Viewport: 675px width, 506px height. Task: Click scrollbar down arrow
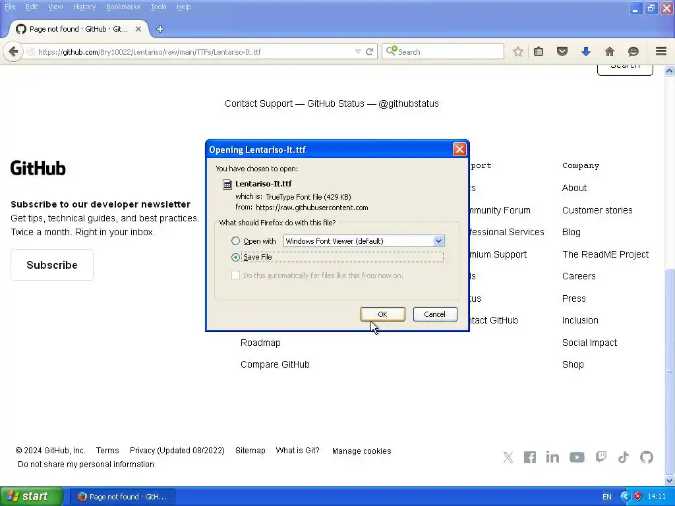pyautogui.click(x=669, y=480)
